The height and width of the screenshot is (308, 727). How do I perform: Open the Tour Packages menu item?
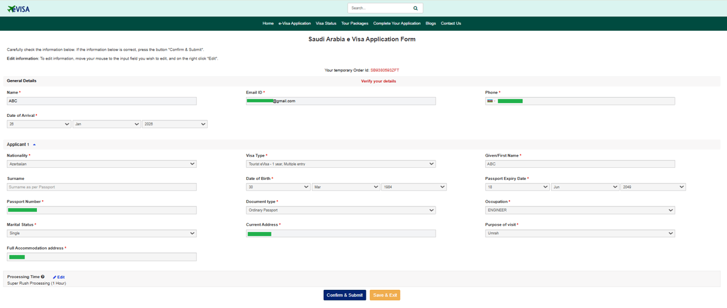coord(354,24)
